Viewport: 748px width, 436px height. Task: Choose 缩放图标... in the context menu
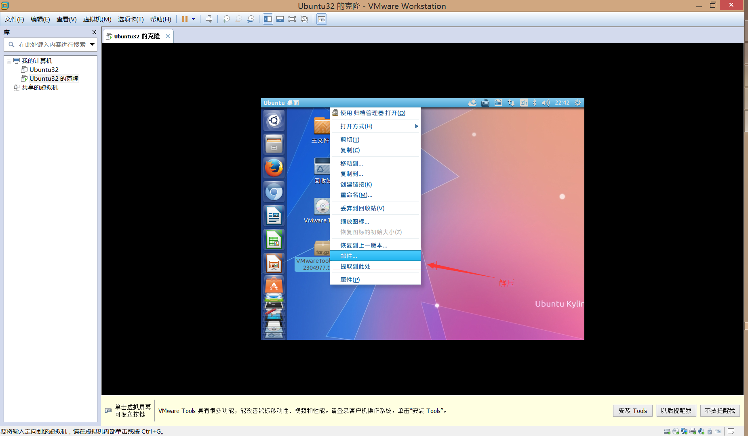pyautogui.click(x=375, y=222)
